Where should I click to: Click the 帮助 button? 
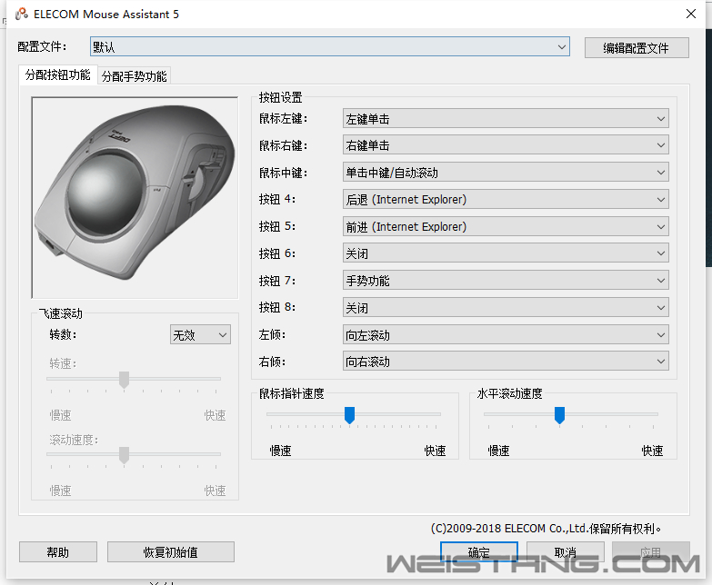58,552
